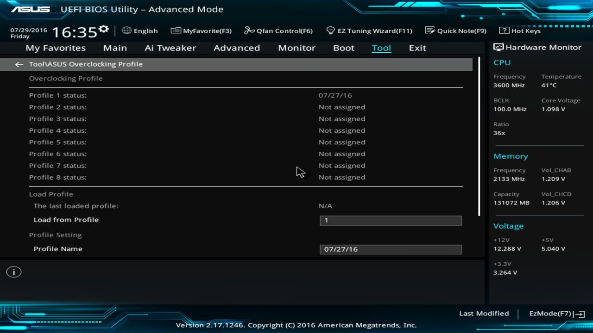Open the Monitor menu
The height and width of the screenshot is (333, 593).
pos(296,48)
